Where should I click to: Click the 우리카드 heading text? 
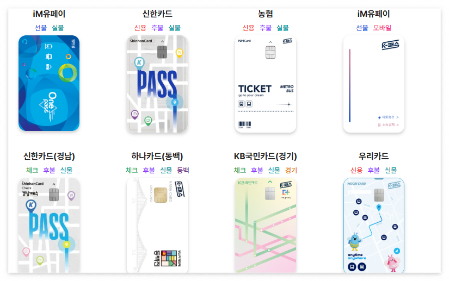tap(374, 156)
